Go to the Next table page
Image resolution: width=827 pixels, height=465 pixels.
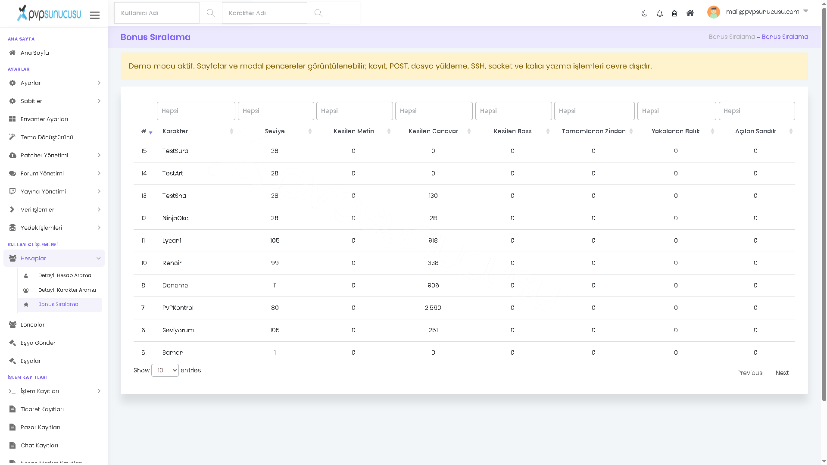(x=782, y=373)
